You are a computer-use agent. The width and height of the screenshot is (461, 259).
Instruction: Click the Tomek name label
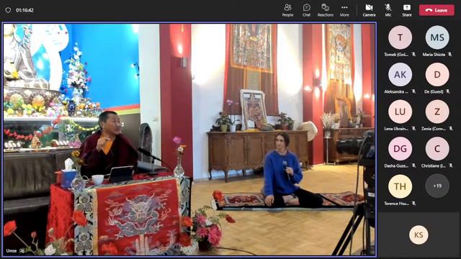point(395,55)
